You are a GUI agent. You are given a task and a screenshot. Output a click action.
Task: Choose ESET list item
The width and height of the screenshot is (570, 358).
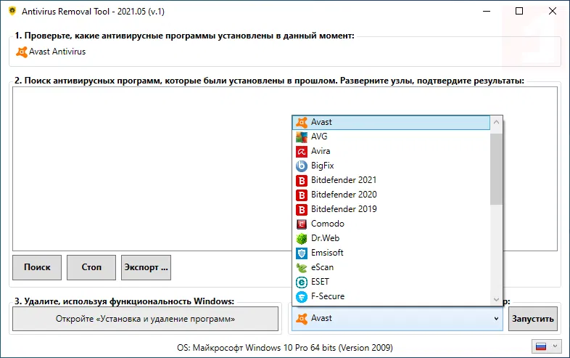pos(391,282)
